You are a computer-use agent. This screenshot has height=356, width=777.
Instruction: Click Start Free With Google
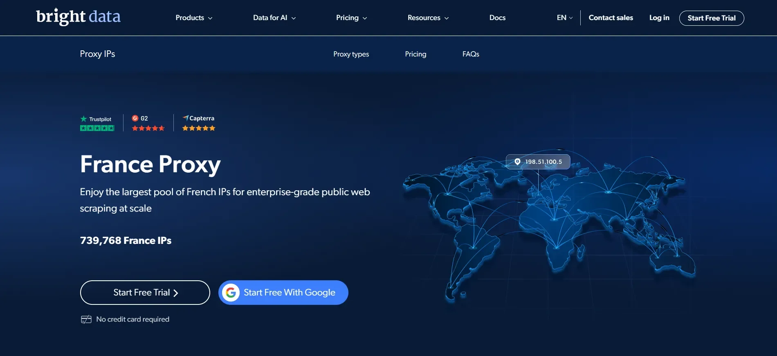point(283,293)
